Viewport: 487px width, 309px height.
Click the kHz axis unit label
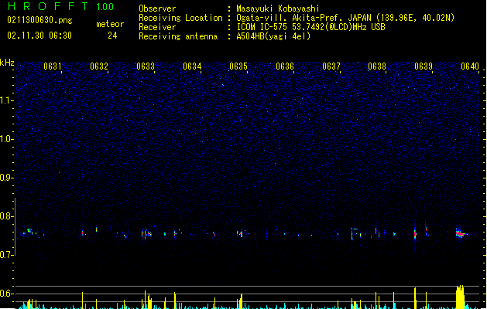7,63
